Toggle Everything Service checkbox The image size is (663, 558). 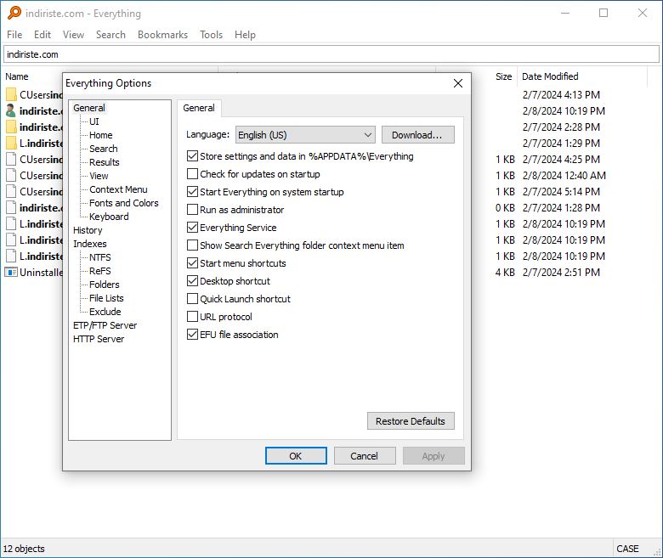[x=192, y=228]
